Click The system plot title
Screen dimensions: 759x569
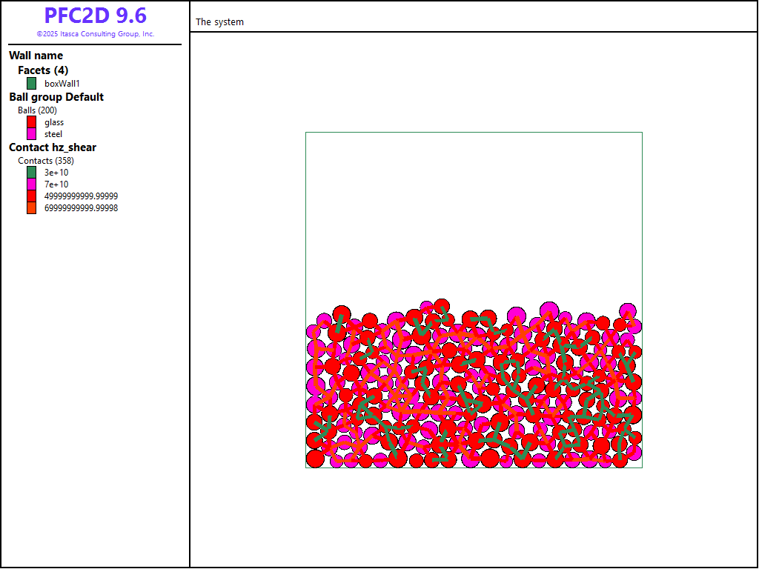point(219,22)
